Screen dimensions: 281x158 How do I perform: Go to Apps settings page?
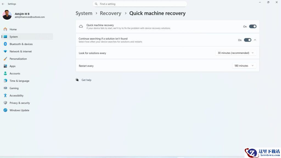tap(13, 66)
